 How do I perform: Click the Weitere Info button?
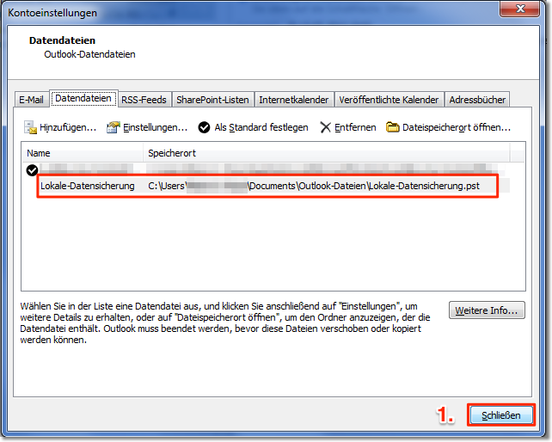[x=487, y=310]
